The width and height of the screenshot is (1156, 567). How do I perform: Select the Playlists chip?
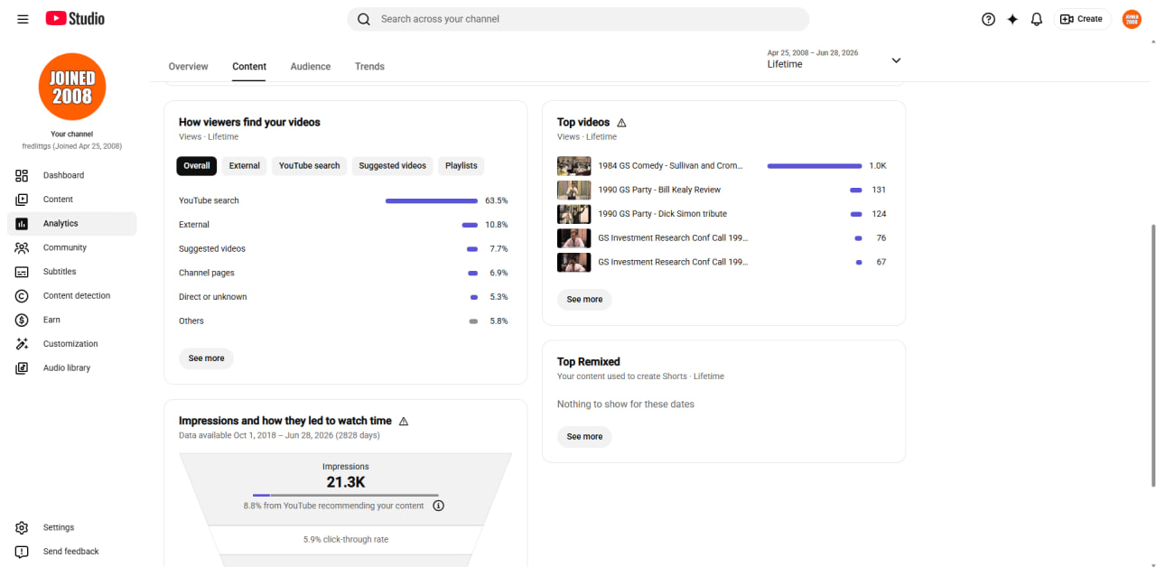point(461,166)
